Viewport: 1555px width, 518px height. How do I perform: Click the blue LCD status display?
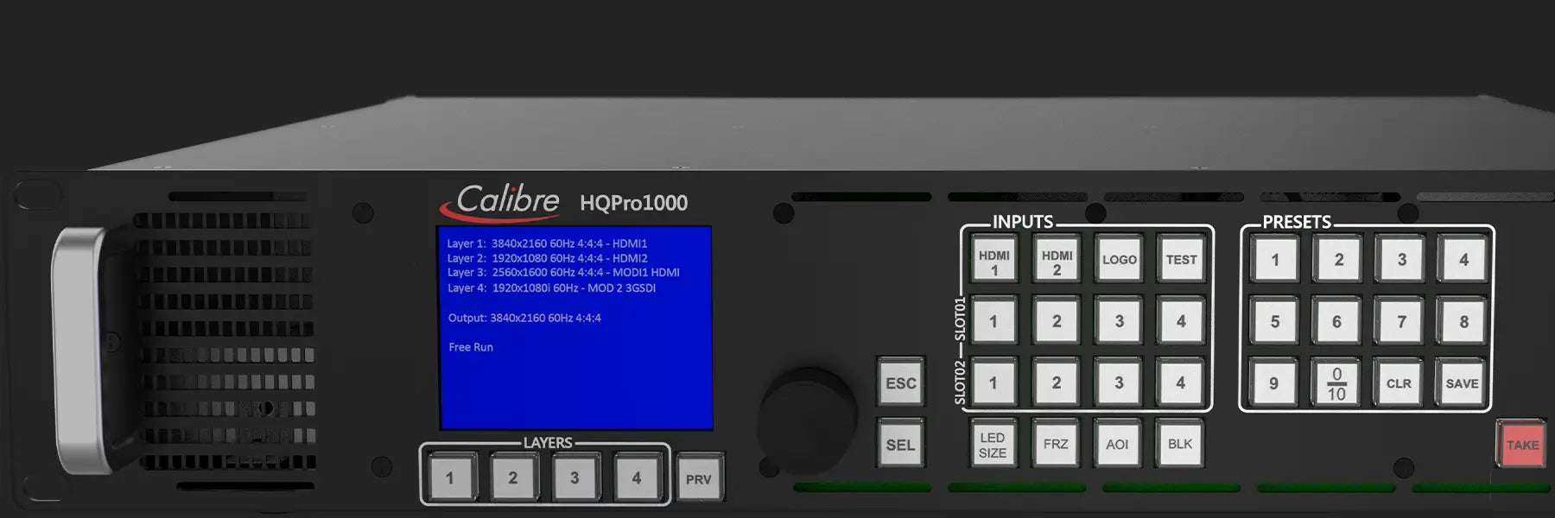coord(576,328)
